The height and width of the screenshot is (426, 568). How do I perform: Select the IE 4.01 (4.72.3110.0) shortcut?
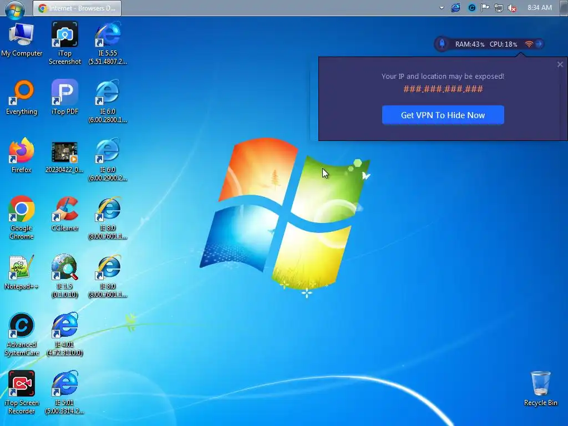(x=65, y=334)
